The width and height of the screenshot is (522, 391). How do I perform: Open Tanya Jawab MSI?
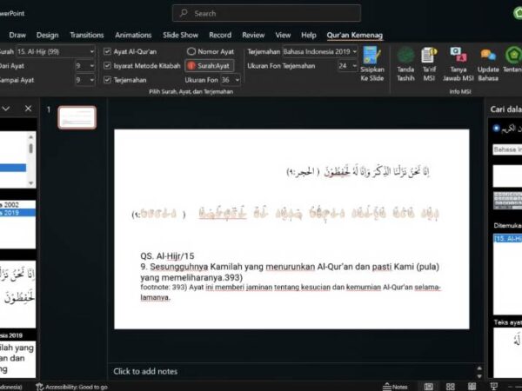click(458, 63)
